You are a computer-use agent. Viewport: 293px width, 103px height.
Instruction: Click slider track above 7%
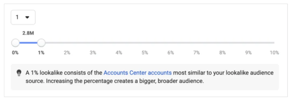click(x=197, y=43)
